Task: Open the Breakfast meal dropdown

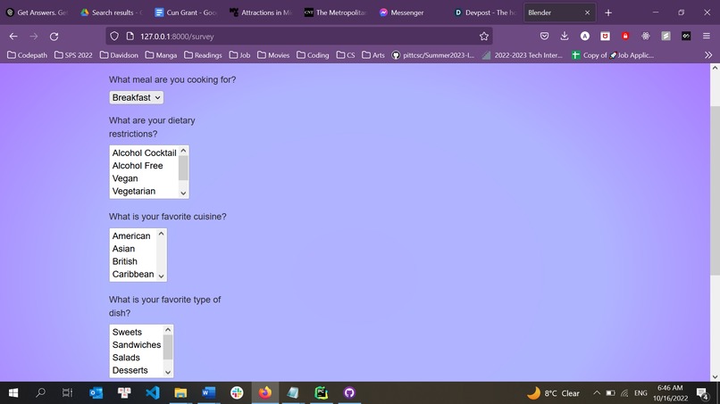Action: 137,97
